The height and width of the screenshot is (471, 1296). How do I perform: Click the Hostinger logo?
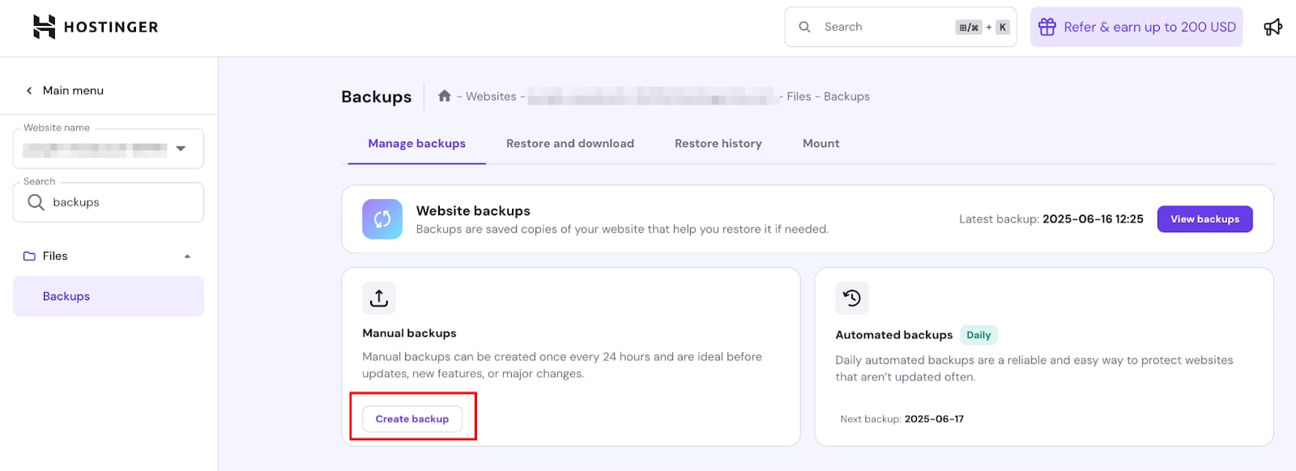point(95,27)
